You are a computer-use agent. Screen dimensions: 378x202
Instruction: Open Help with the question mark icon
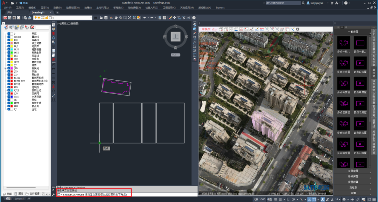[194, 18]
